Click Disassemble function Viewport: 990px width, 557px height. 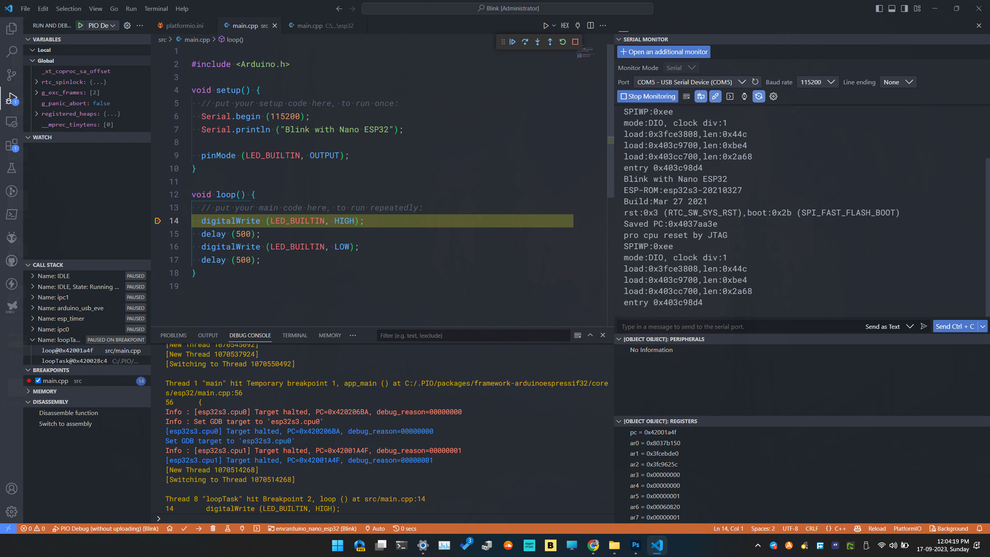click(x=68, y=413)
